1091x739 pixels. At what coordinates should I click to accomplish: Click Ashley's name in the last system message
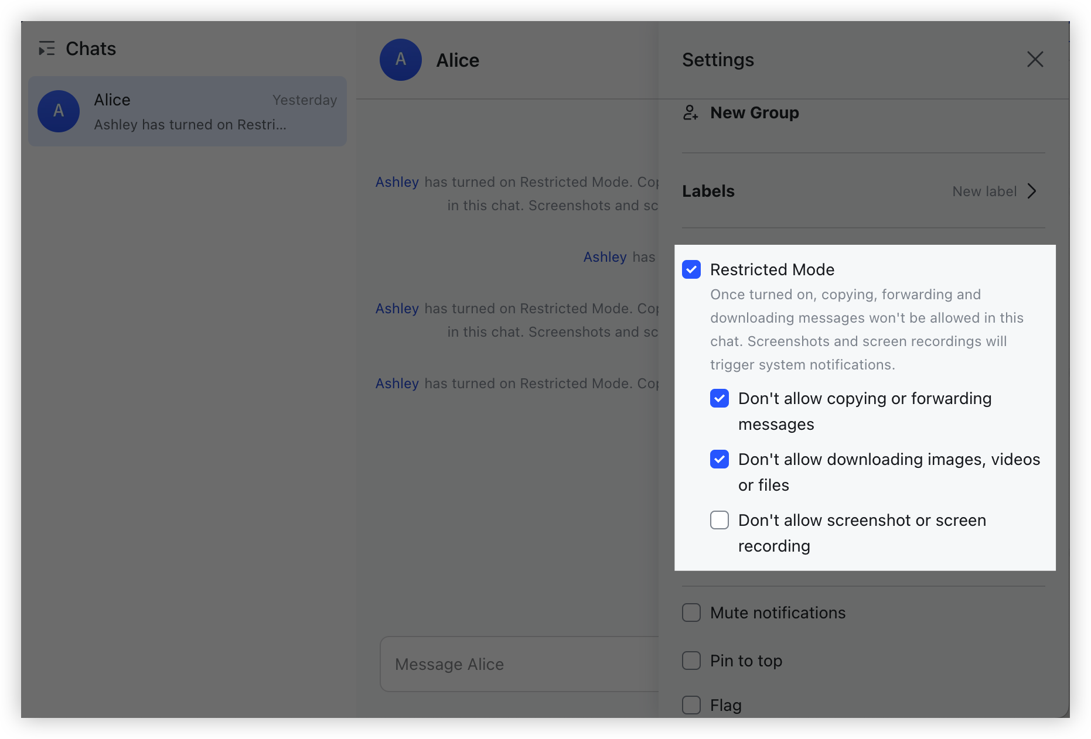click(397, 384)
